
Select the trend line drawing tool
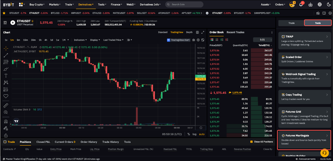point(6,55)
